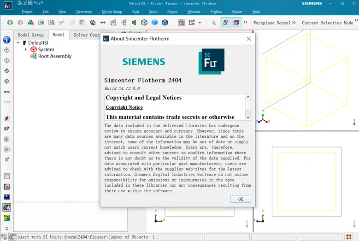Click the red grid icon in status bar
359x241 pixels.
tap(349, 236)
